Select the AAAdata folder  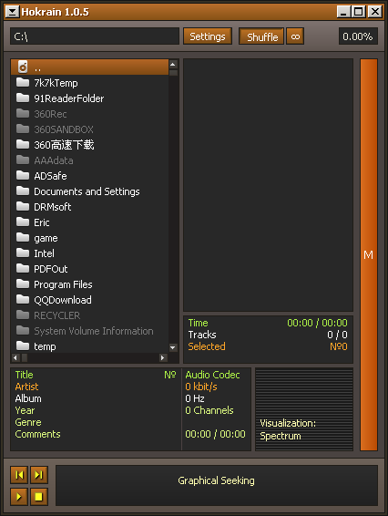pos(89,160)
